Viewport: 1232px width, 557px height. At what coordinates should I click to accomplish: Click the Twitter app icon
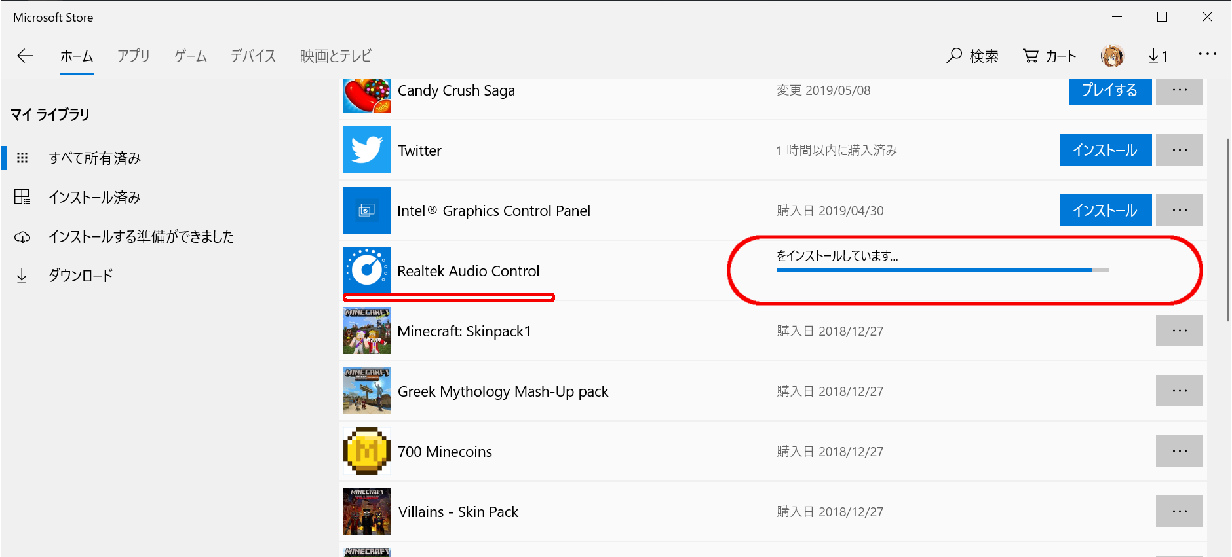point(367,150)
